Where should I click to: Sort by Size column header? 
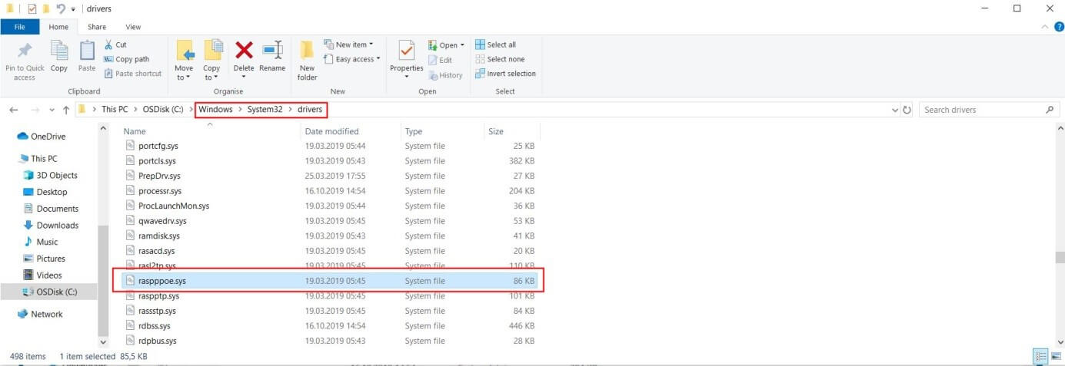pyautogui.click(x=511, y=131)
